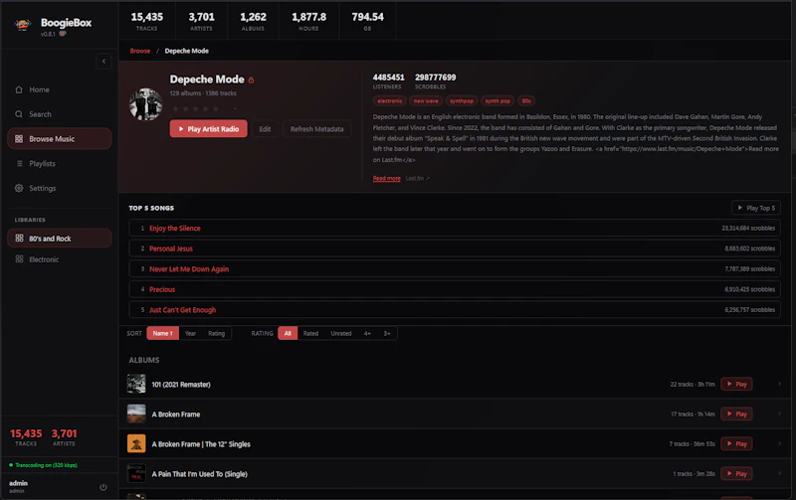Sort albums by Rating
The image size is (796, 500).
pyautogui.click(x=216, y=333)
